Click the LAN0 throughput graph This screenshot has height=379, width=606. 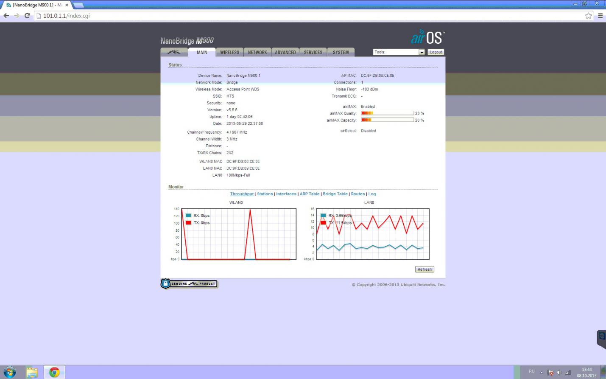pos(373,234)
